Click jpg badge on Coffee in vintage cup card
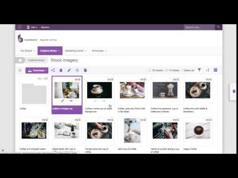 click(78, 80)
